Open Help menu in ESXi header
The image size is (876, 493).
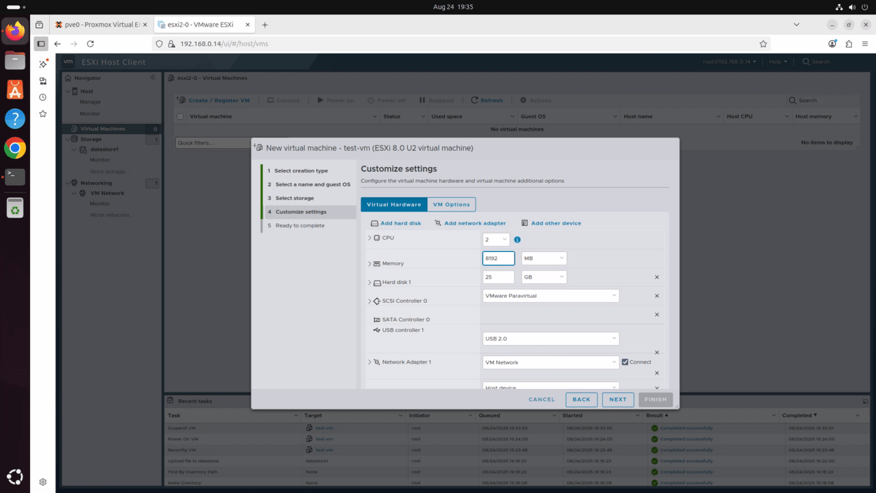pyautogui.click(x=777, y=62)
